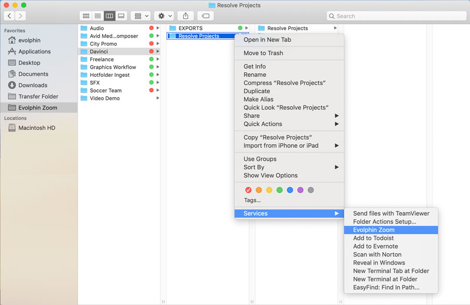Apply the purple tag color
Viewport: 470px width, 305px height.
300,190
